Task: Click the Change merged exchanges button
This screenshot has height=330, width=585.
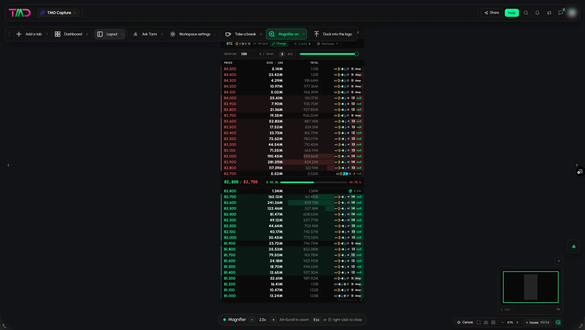Action: pyautogui.click(x=279, y=44)
